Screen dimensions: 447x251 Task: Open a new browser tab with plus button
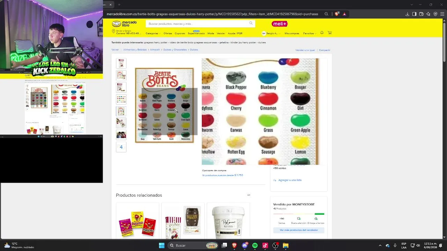click(x=119, y=5)
